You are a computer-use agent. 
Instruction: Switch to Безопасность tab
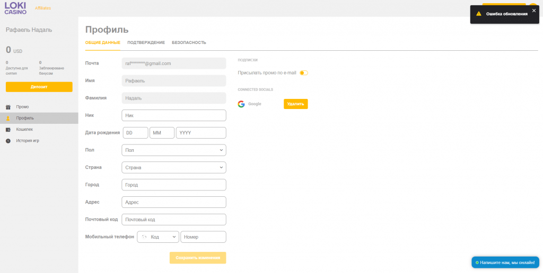(189, 42)
